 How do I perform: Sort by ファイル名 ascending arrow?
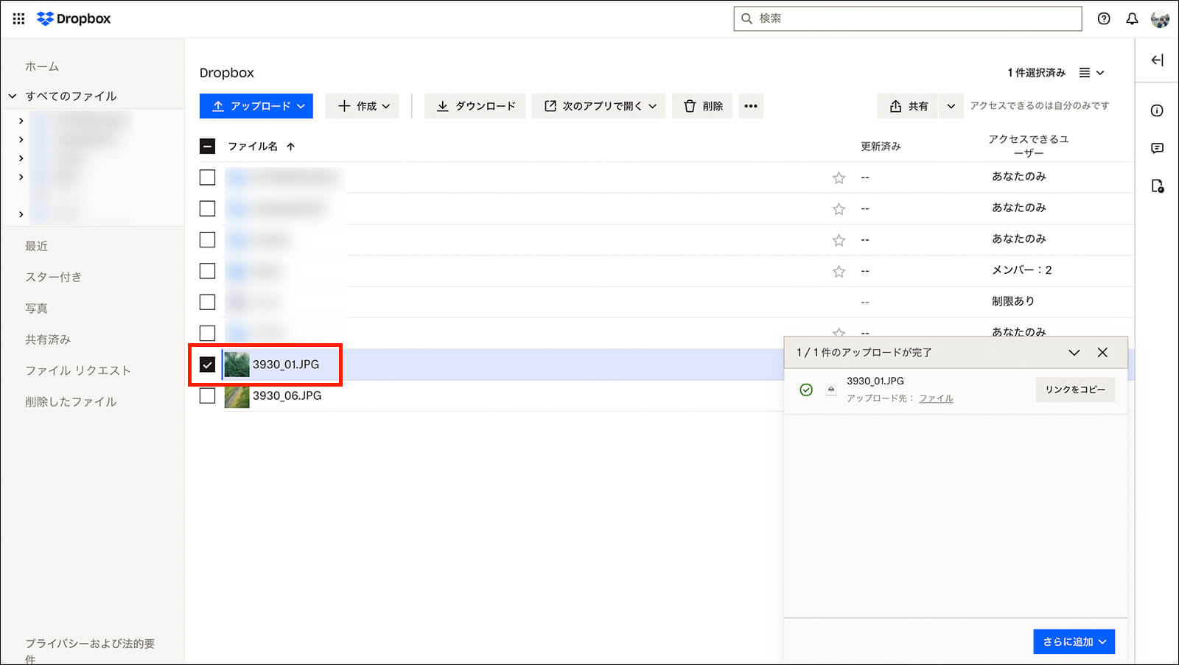[291, 147]
